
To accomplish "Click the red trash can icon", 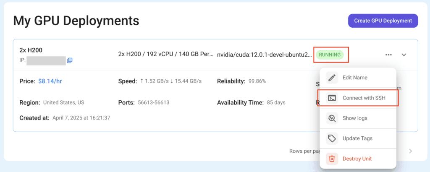I will 332,159.
